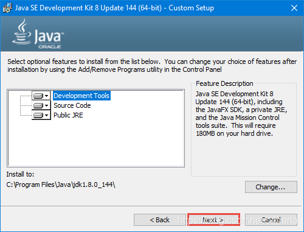Proceed with the Next > button
Viewport: 304px width, 232px height.
click(213, 220)
